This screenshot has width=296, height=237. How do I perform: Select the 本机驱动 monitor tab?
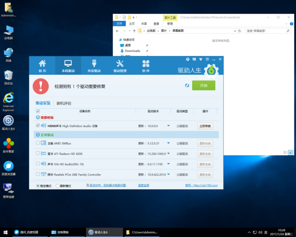pos(68,66)
